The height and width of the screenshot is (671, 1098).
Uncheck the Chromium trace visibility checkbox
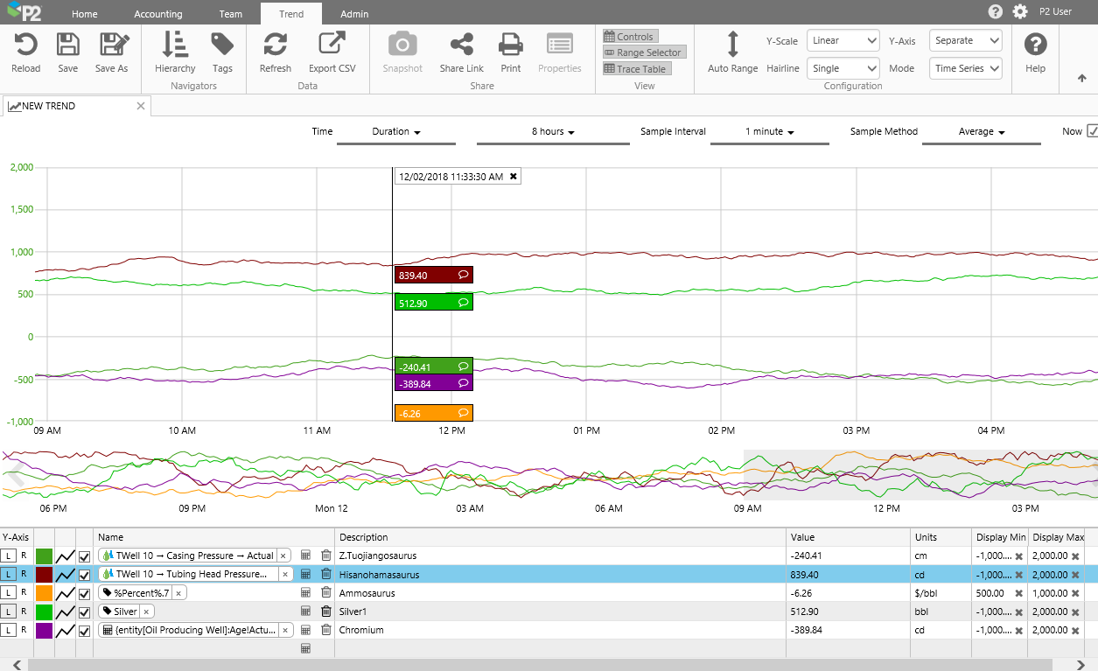point(85,631)
